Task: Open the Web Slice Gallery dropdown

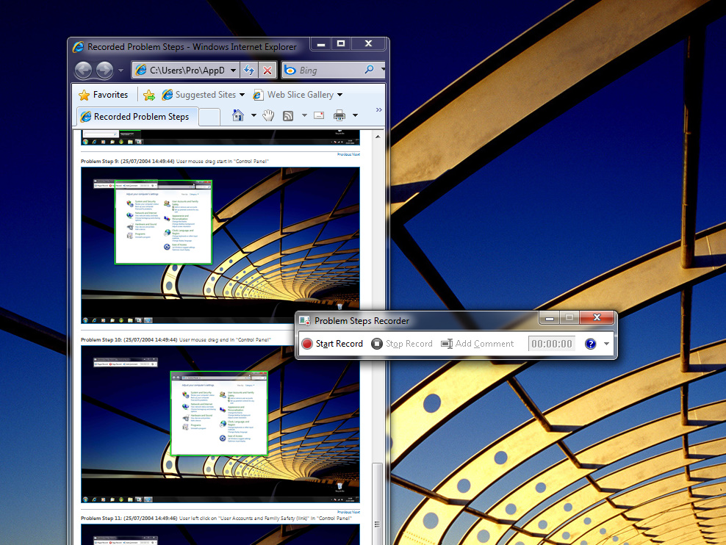Action: tap(298, 95)
